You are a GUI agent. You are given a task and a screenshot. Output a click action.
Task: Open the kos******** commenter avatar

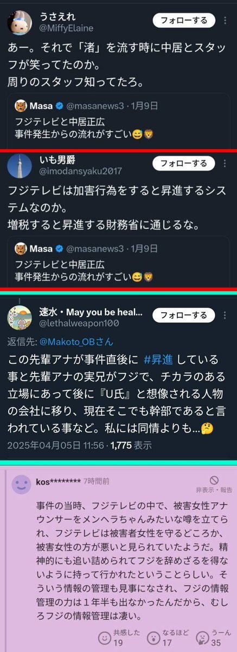pos(21,485)
